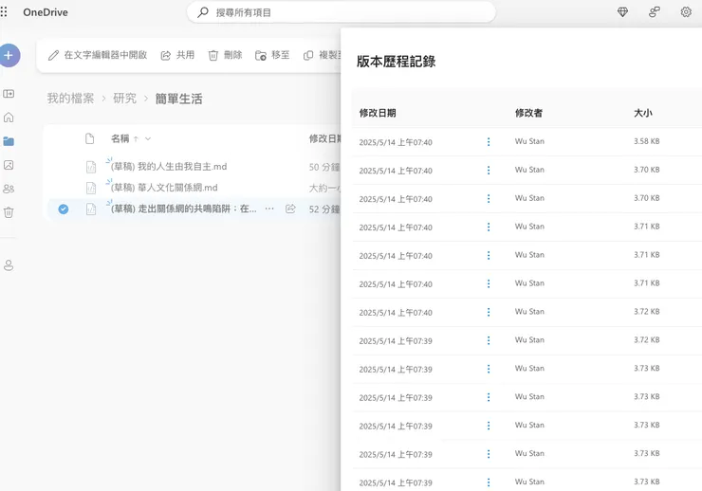Viewport: 702px width, 491px height.
Task: Click the 3.58 KB size value
Action: (646, 141)
